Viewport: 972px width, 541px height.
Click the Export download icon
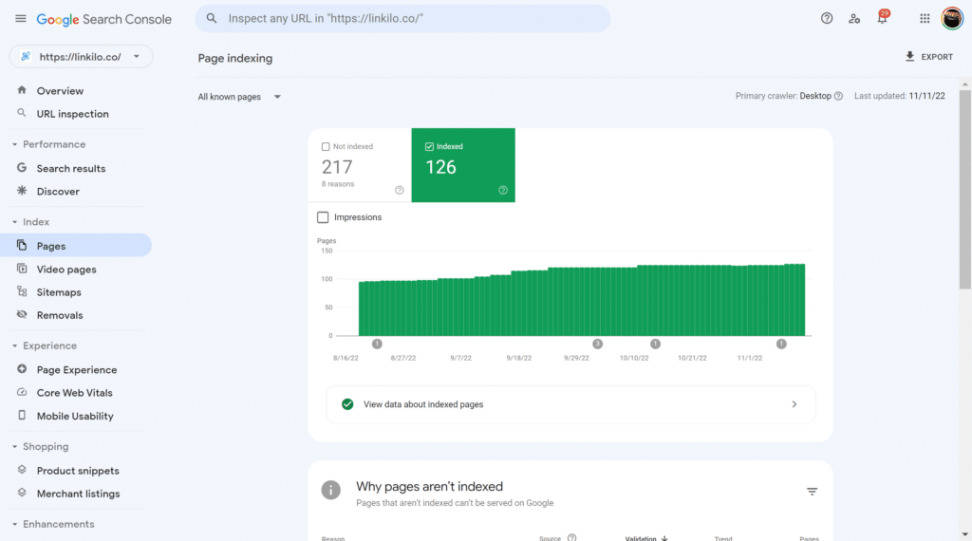(909, 56)
